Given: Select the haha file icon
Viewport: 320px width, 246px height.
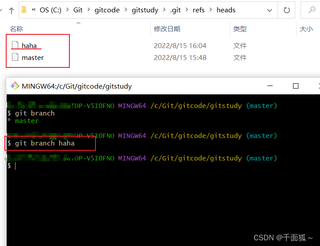Looking at the screenshot, I should tap(15, 45).
